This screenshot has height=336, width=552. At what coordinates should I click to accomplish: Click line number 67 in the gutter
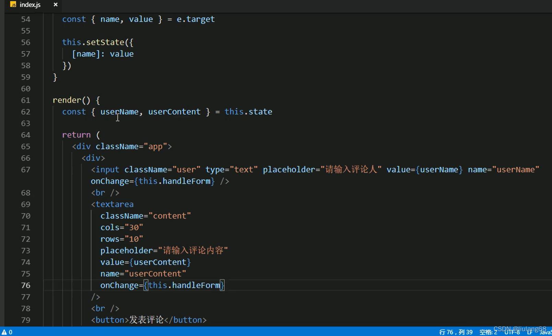(x=26, y=170)
